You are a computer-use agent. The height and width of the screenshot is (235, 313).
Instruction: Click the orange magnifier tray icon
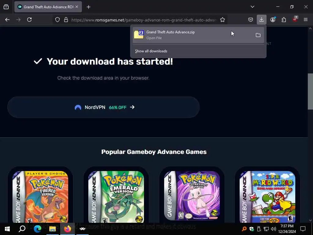244,229
